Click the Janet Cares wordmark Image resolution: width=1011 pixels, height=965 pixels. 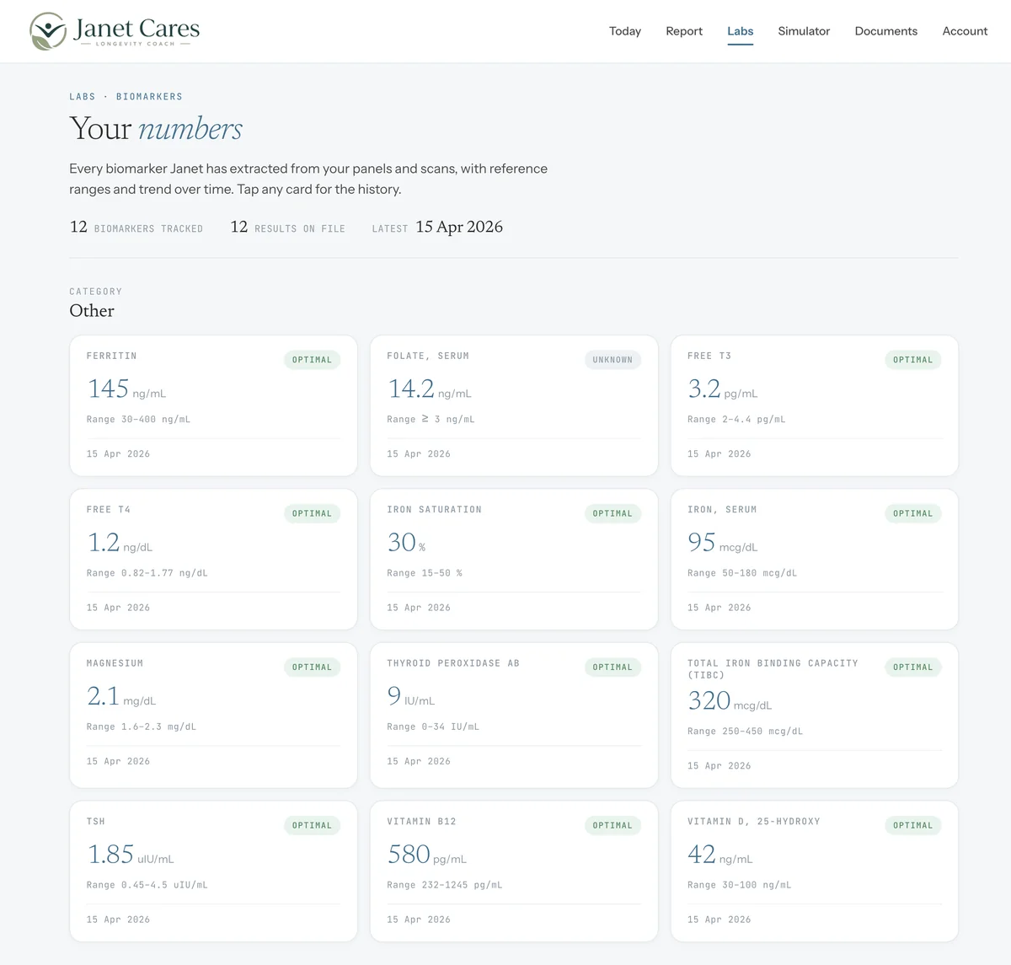click(136, 30)
